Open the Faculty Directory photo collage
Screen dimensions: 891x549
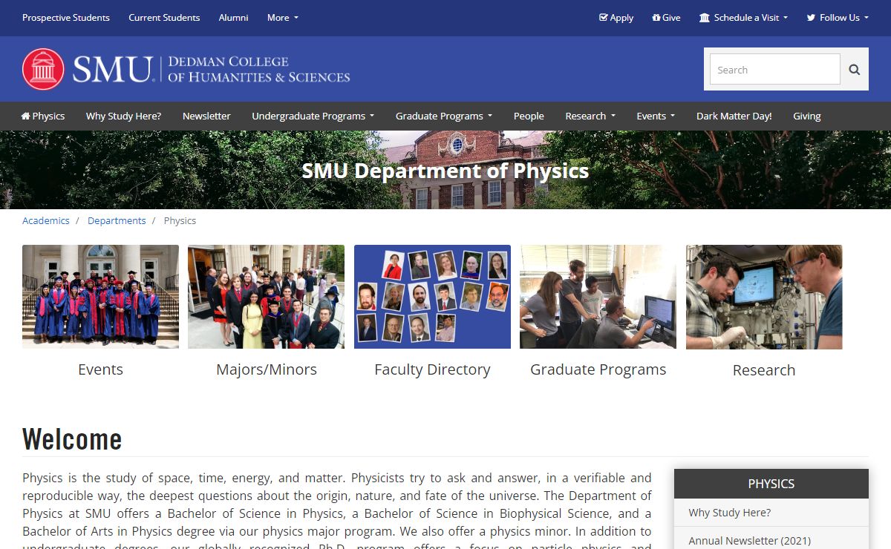pyautogui.click(x=432, y=297)
